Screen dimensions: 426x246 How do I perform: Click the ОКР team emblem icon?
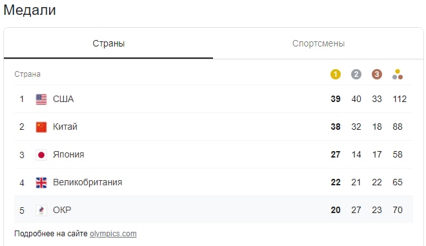pos(41,210)
